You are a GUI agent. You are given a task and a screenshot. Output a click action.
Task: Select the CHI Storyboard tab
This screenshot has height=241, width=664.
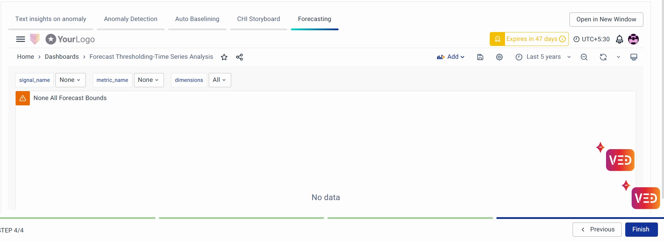coord(259,19)
